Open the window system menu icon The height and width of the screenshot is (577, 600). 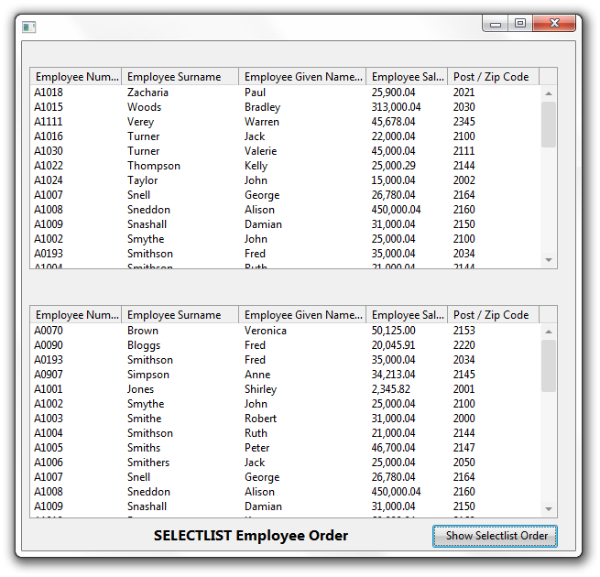coord(28,27)
